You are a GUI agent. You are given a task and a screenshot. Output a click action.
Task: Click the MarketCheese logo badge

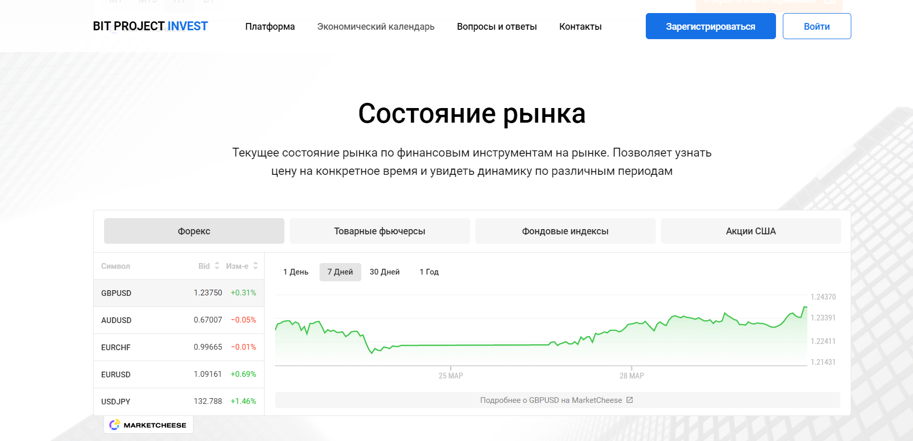click(149, 425)
